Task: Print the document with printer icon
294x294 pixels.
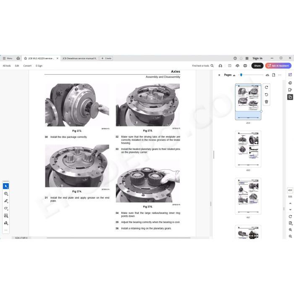Action: pyautogui.click(x=245, y=66)
